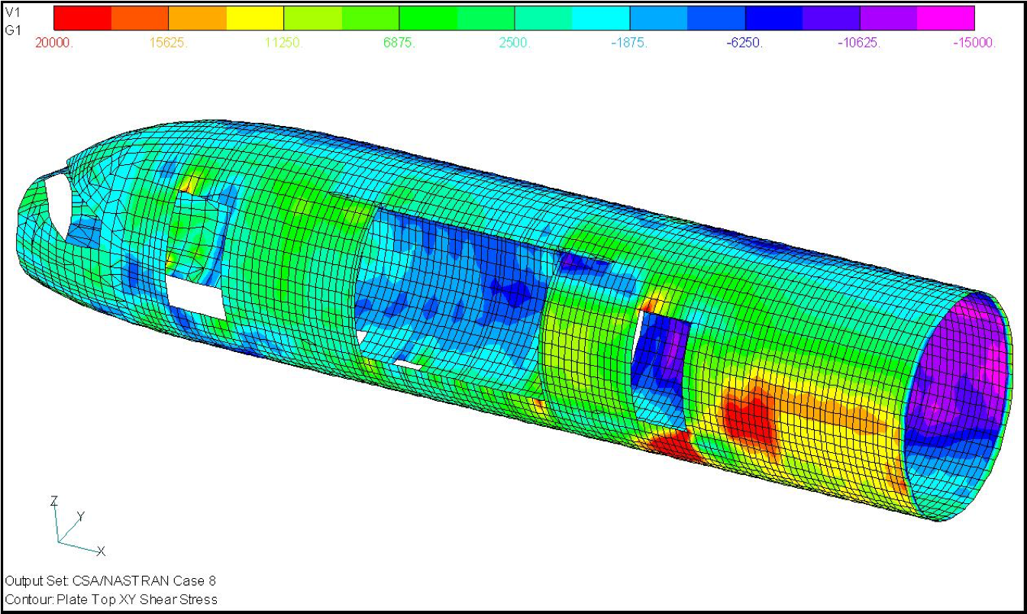Select the yellow legend color segment
The image size is (1027, 614).
pyautogui.click(x=255, y=18)
